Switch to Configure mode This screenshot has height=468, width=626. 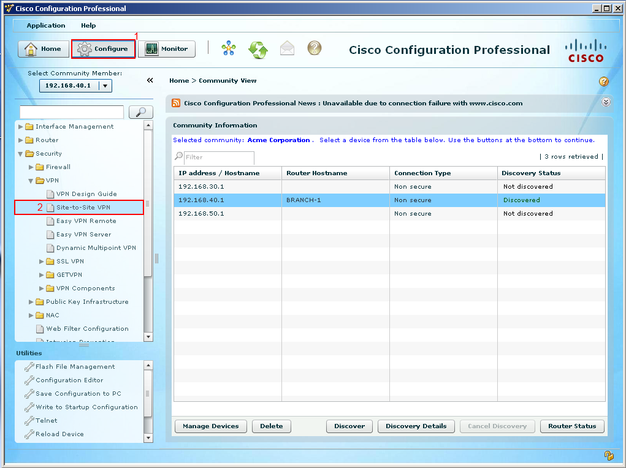pyautogui.click(x=104, y=48)
